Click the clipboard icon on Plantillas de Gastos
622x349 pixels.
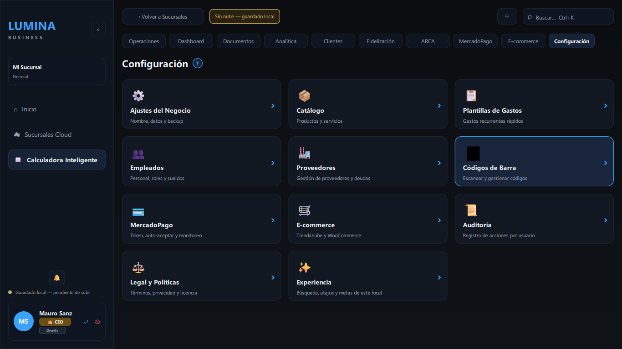click(471, 95)
